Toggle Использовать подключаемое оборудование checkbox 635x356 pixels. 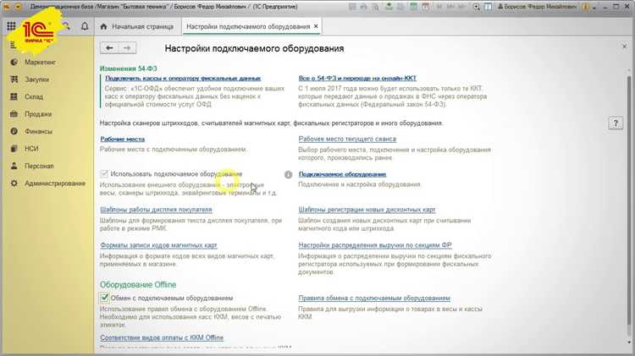pos(104,174)
